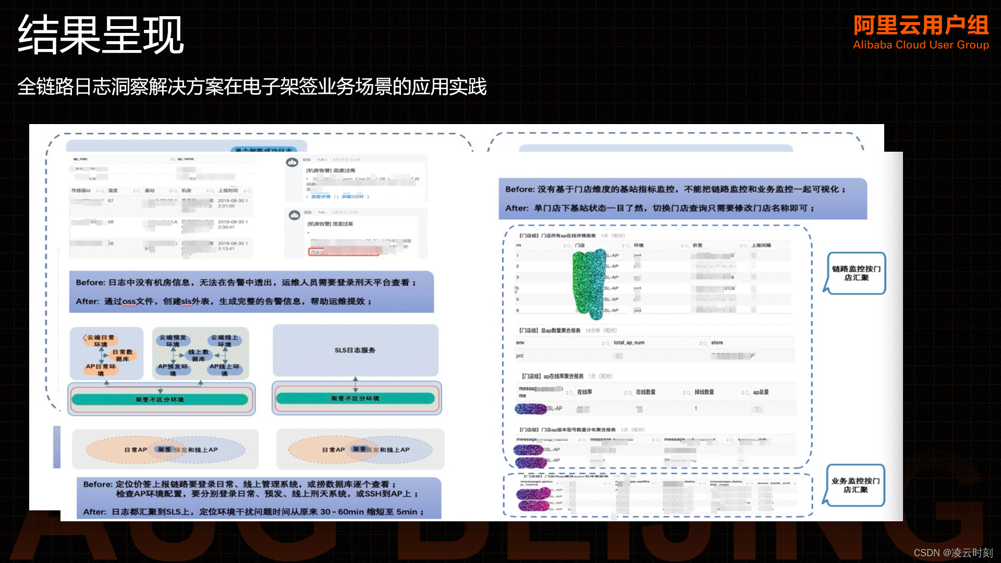Click the search icon beside 环境 column header
The height and width of the screenshot is (563, 1001).
[x=687, y=246]
